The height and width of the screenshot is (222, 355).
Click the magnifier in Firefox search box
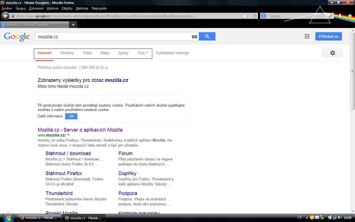pos(331,16)
